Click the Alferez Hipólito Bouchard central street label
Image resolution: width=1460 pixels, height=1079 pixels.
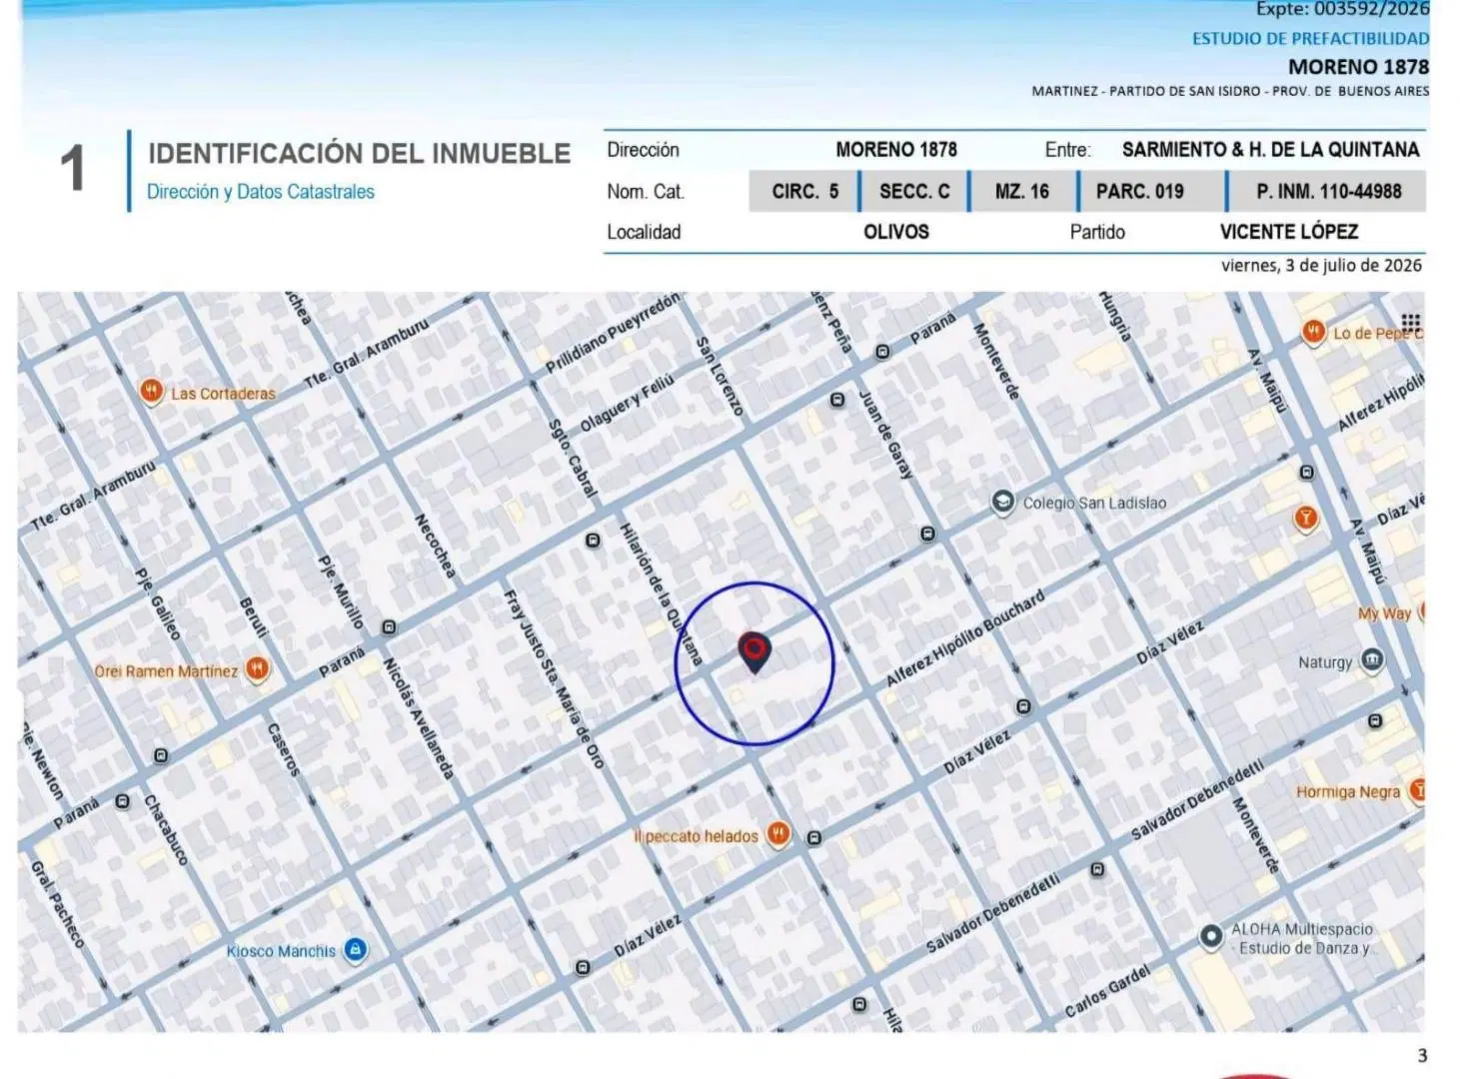pyautogui.click(x=964, y=637)
